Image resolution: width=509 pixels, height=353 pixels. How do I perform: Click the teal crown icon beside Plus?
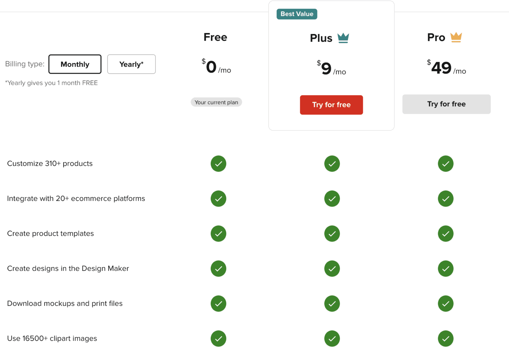point(343,38)
